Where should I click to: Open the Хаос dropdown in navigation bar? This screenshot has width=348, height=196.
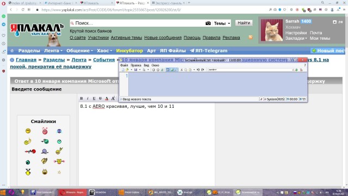(x=104, y=51)
